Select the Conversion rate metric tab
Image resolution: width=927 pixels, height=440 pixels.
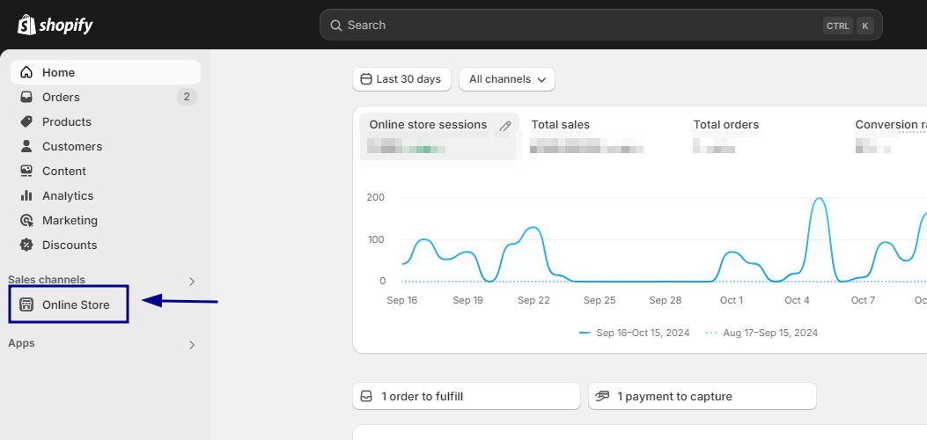890,136
